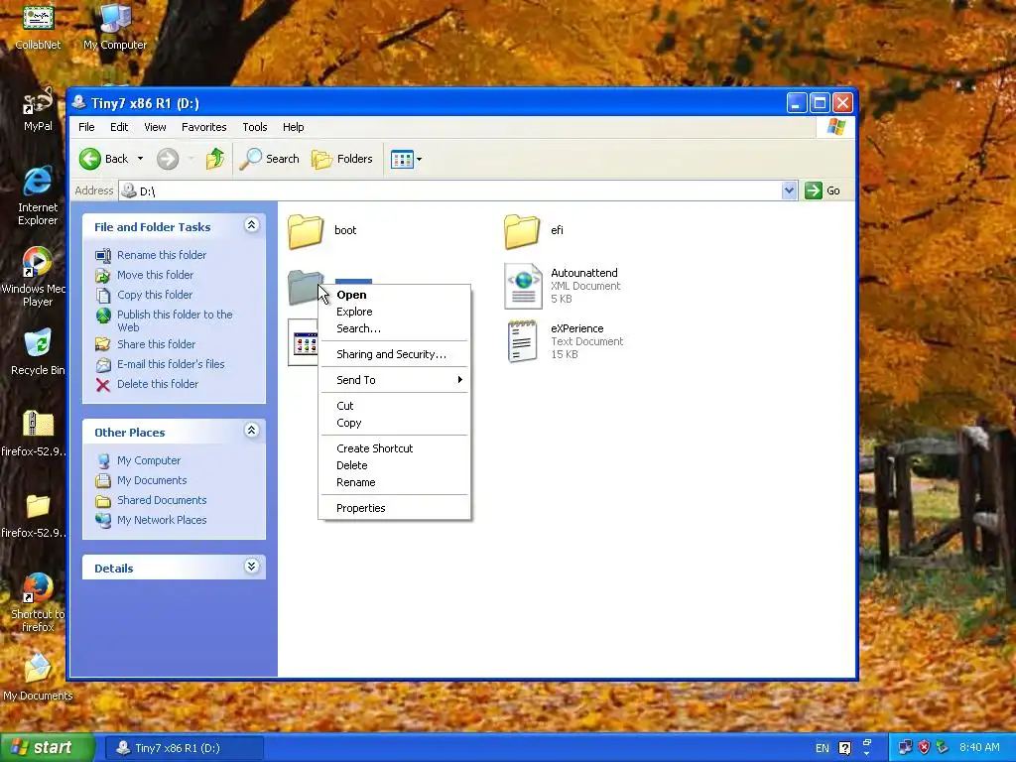Viewport: 1016px width, 762px height.
Task: Click the Back arrow icon
Action: pos(90,159)
